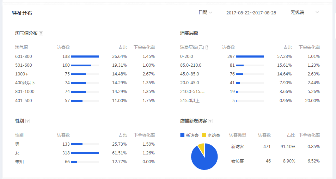Click help icon beside 性别 title
336x179 pixels.
pyautogui.click(x=28, y=121)
